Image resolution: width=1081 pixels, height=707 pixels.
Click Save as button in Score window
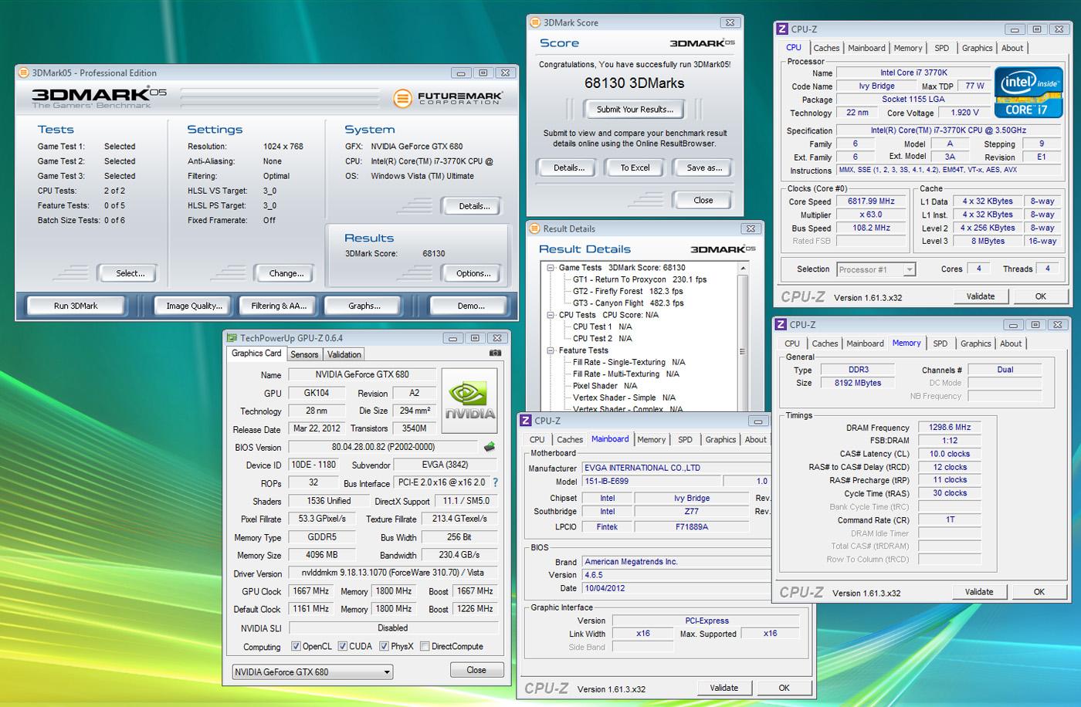click(703, 167)
